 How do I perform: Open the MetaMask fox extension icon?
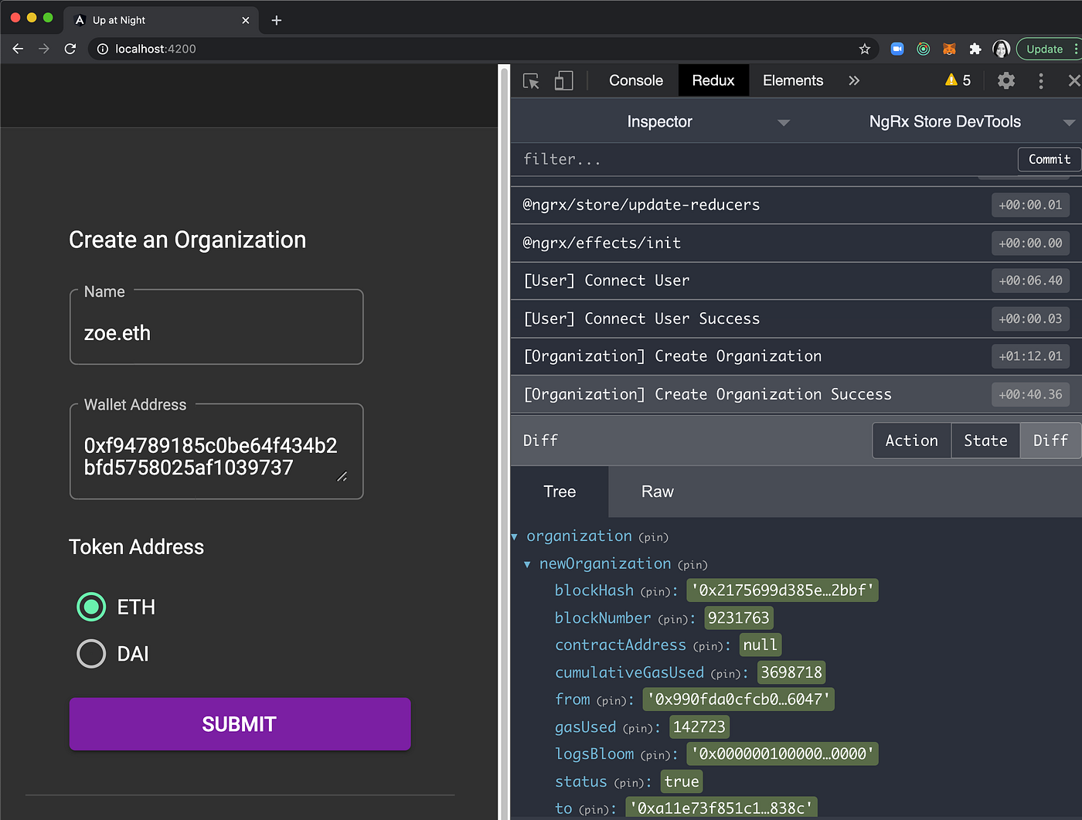(x=949, y=48)
